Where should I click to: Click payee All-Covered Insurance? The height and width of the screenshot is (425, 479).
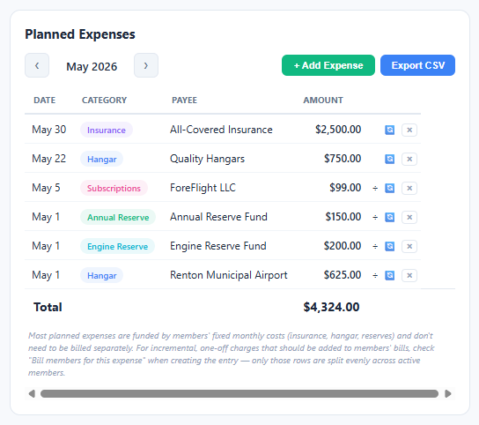[221, 130]
